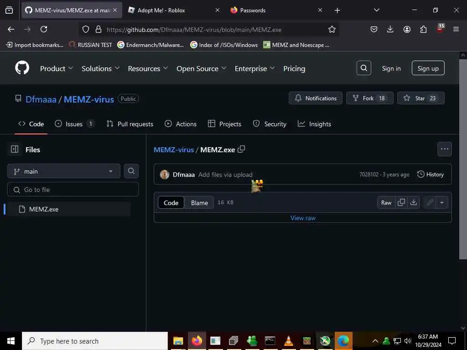The height and width of the screenshot is (350, 467).
Task: Click the Raw button
Action: (386, 203)
